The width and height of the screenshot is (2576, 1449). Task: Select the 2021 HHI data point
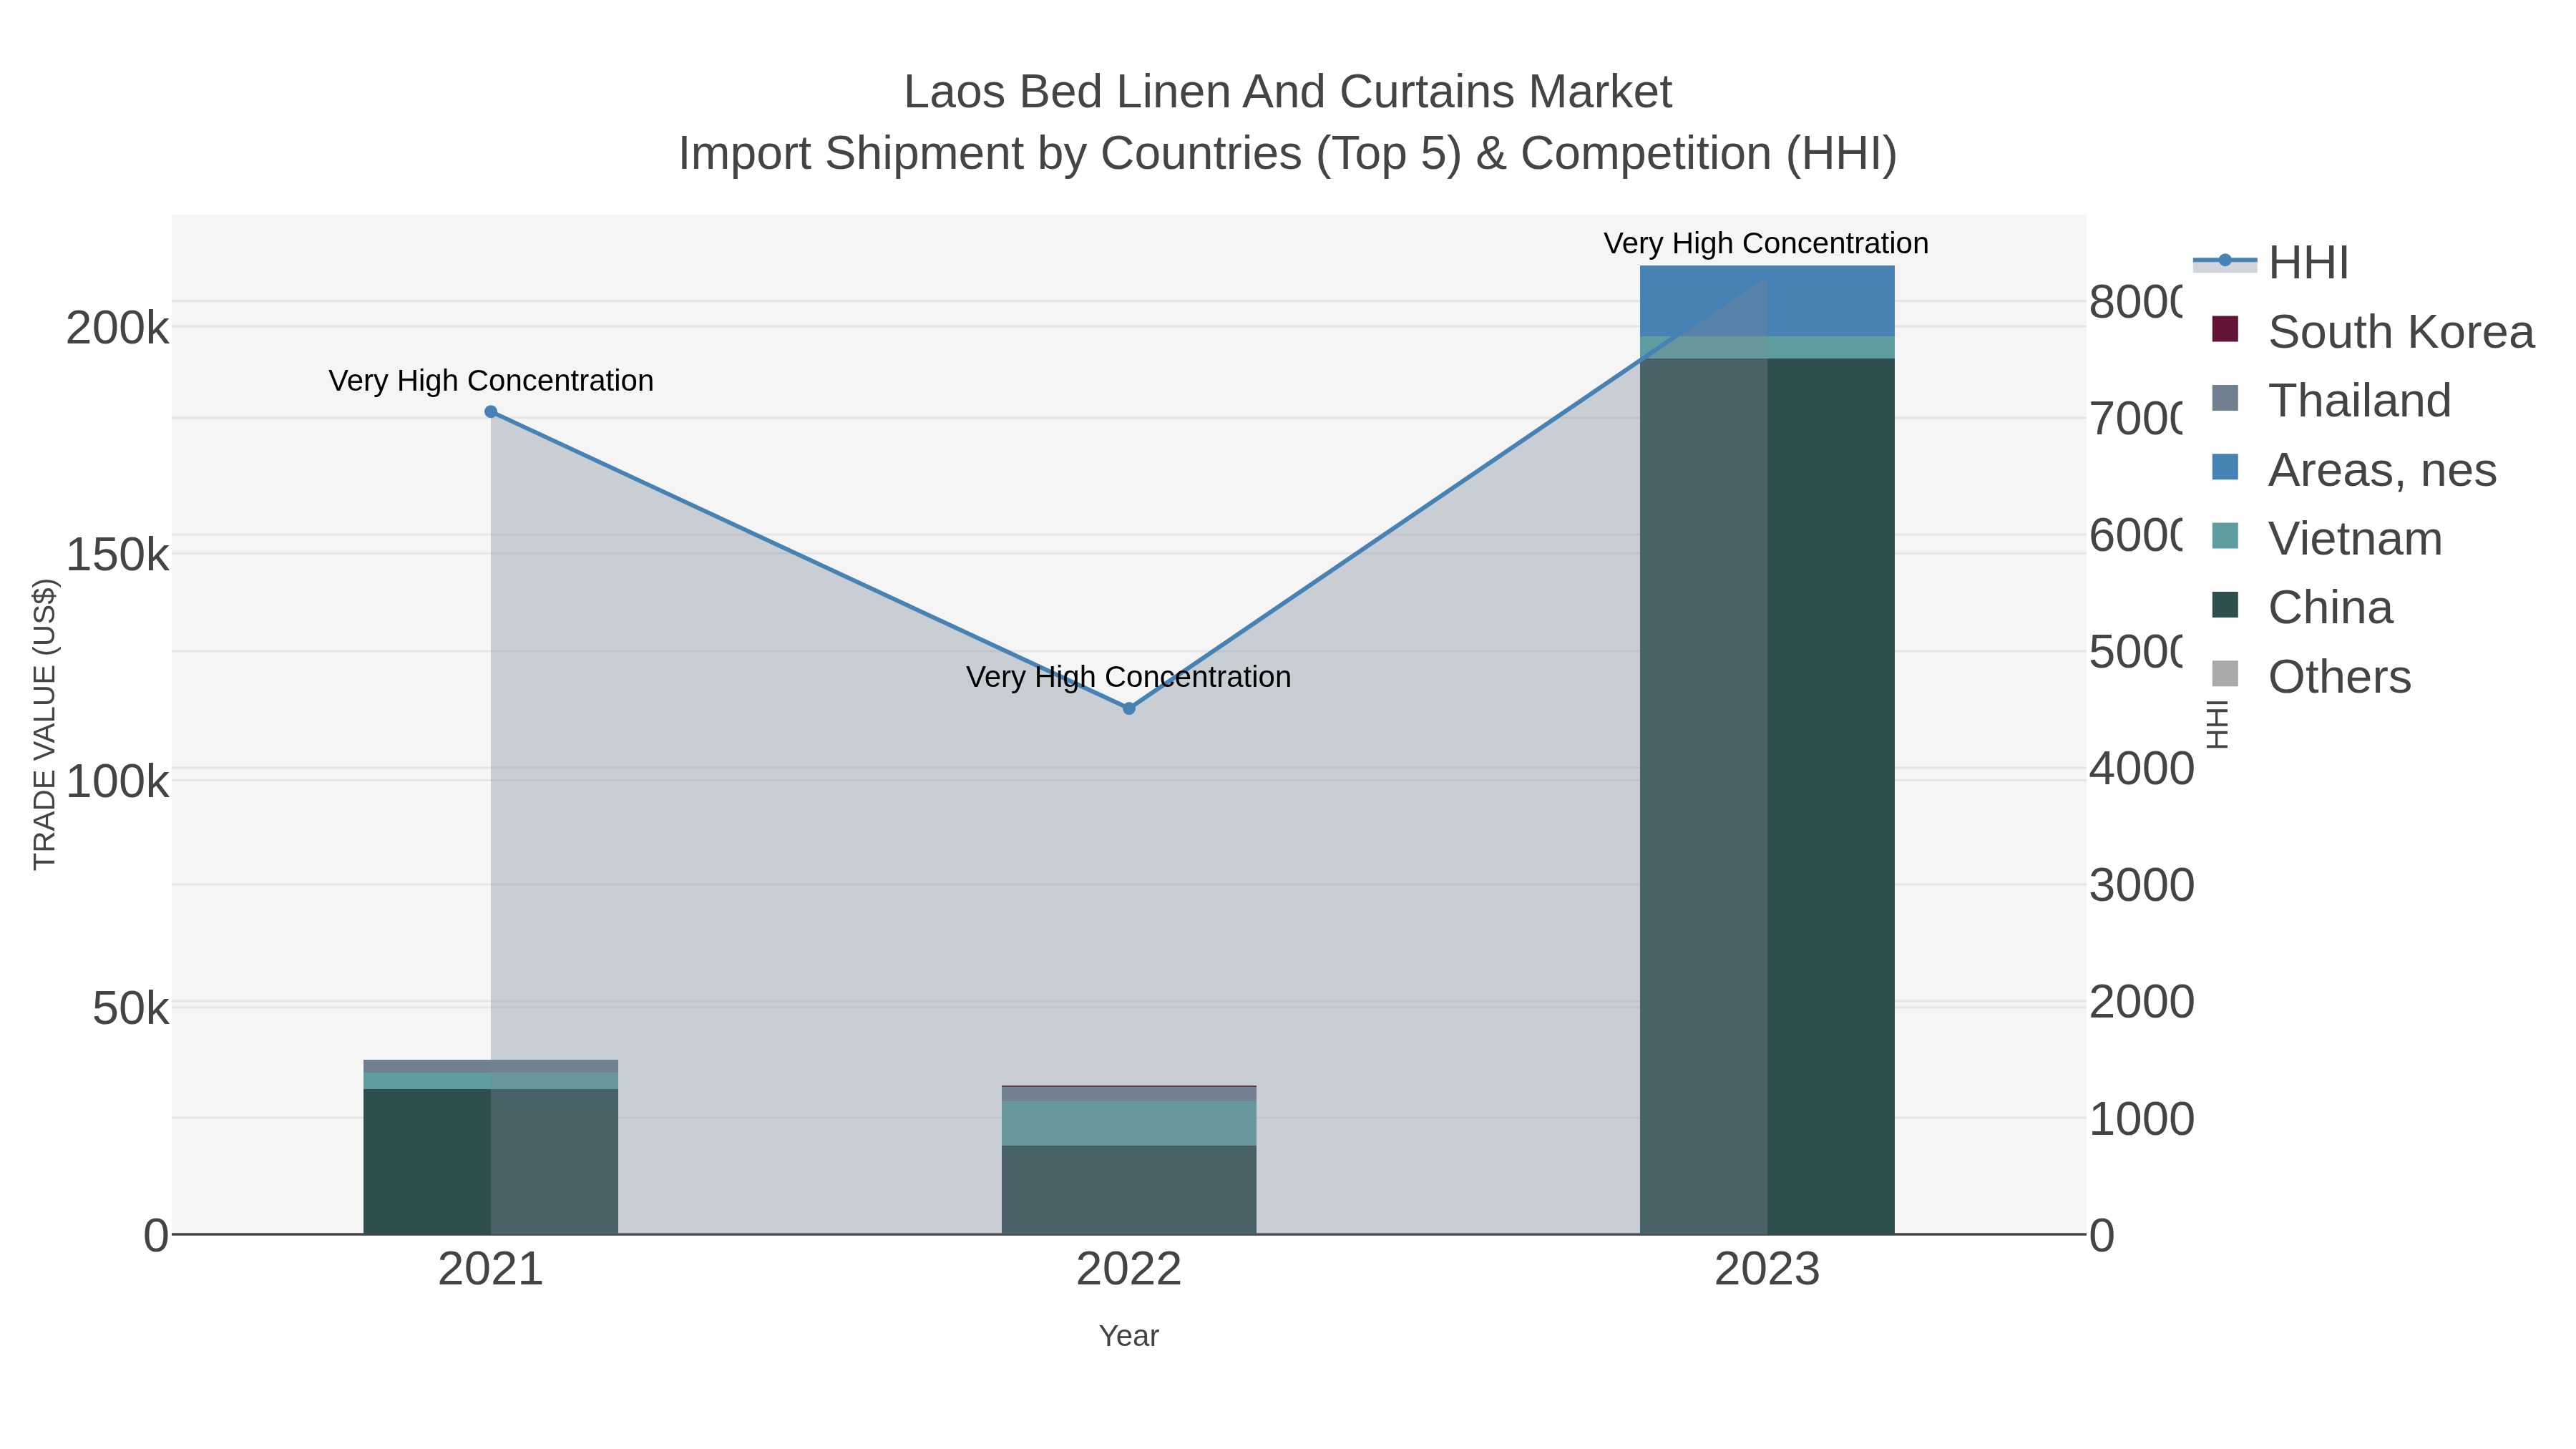(491, 412)
